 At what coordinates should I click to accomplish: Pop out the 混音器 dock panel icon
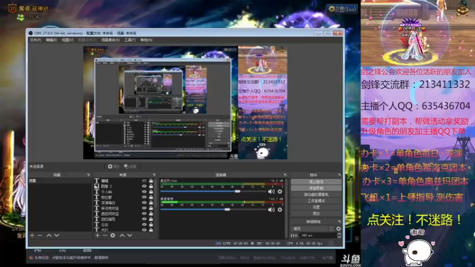click(285, 174)
